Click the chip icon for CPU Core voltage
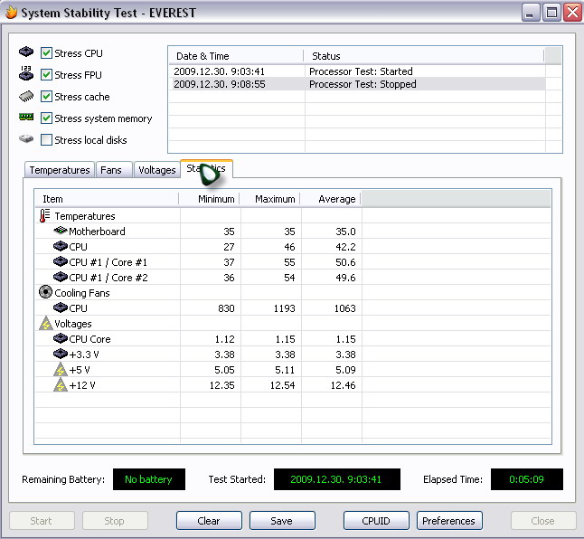This screenshot has height=539, width=584. coord(61,338)
